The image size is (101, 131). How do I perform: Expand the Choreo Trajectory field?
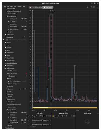click(x=9, y=81)
